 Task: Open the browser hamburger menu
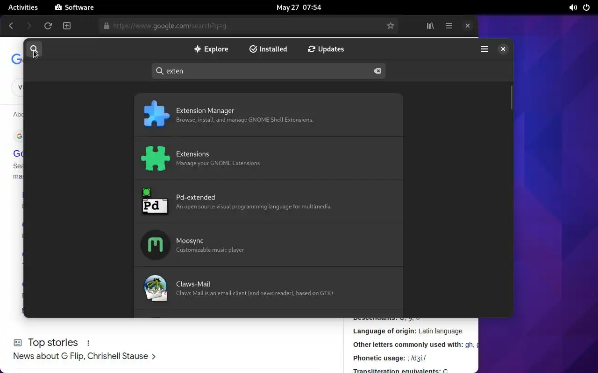point(449,26)
